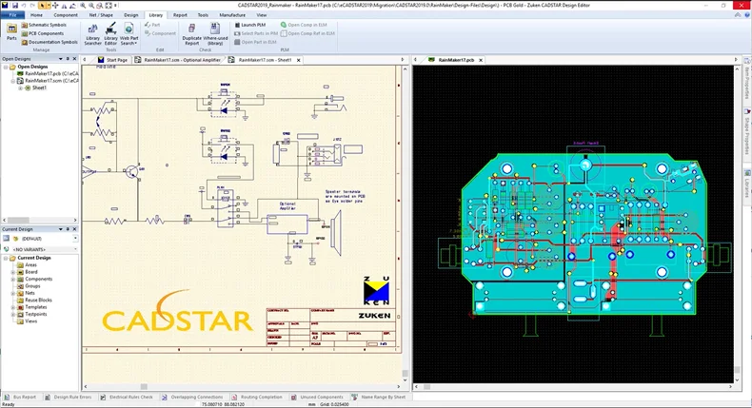Open the Bus Report output tab
The height and width of the screenshot is (408, 752).
[x=20, y=397]
